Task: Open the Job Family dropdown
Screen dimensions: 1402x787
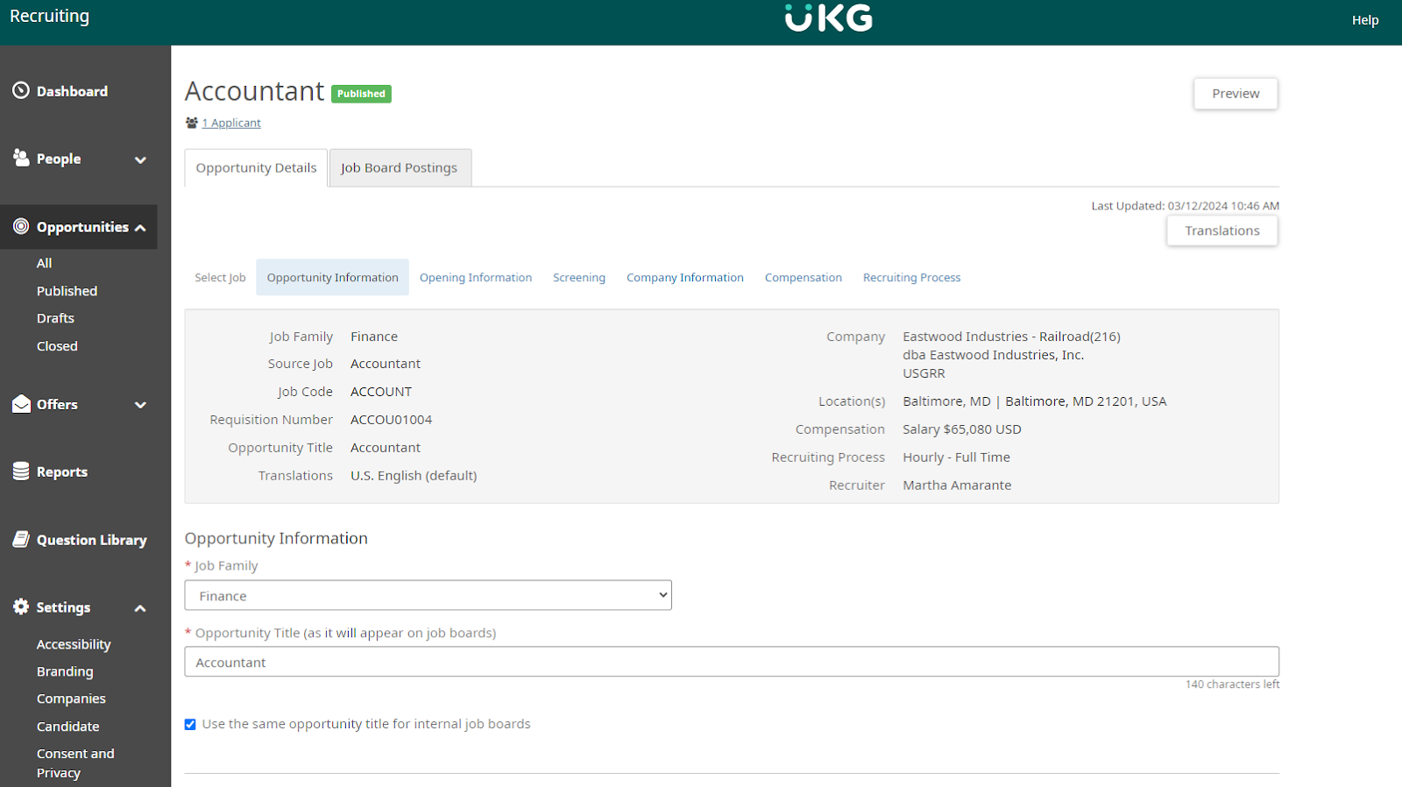Action: (428, 596)
